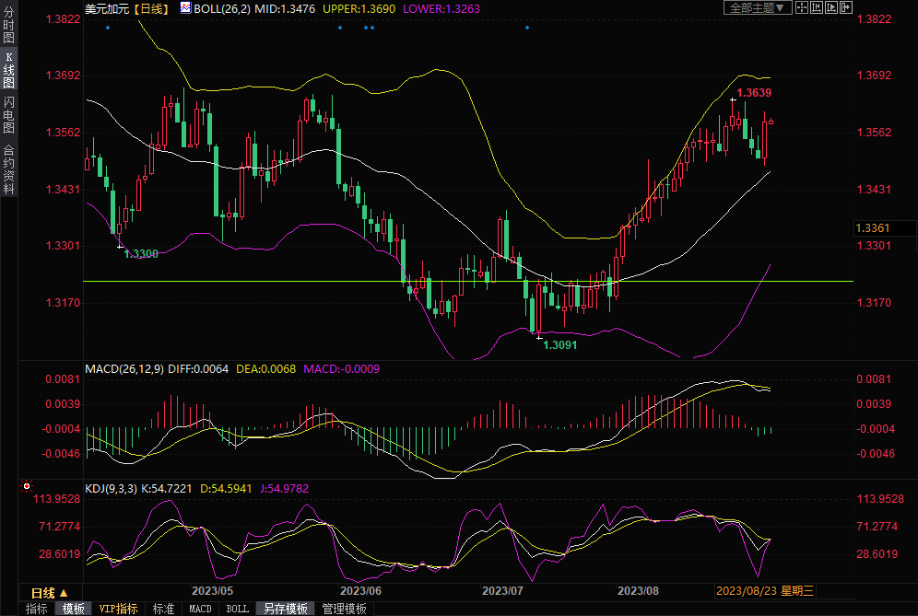
Task: Open the 合约资料 side tab
Action: pos(8,169)
